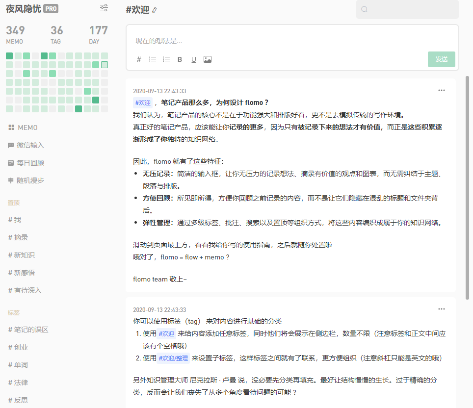Click the first memo's 2020-09-13 22:43:33 timestamp
Screen dimensions: 473x408
[159, 91]
